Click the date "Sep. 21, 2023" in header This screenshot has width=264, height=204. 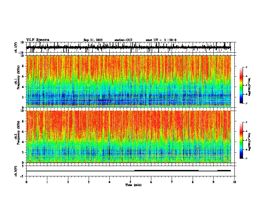(x=93, y=40)
